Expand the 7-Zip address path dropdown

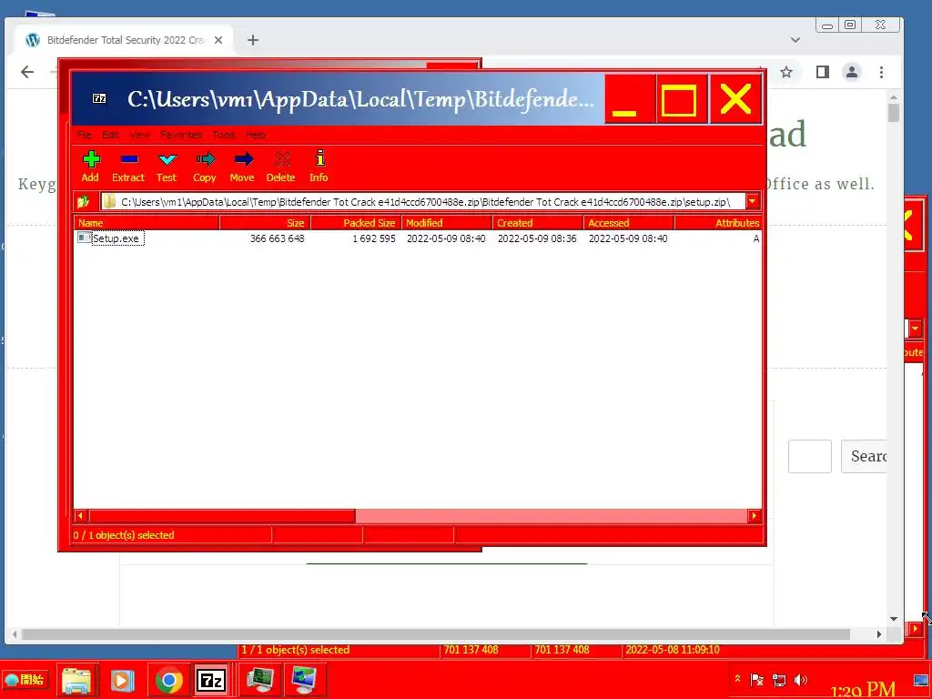[753, 201]
